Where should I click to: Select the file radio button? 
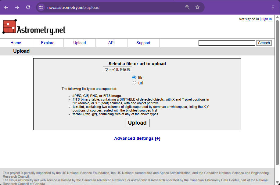point(134,77)
